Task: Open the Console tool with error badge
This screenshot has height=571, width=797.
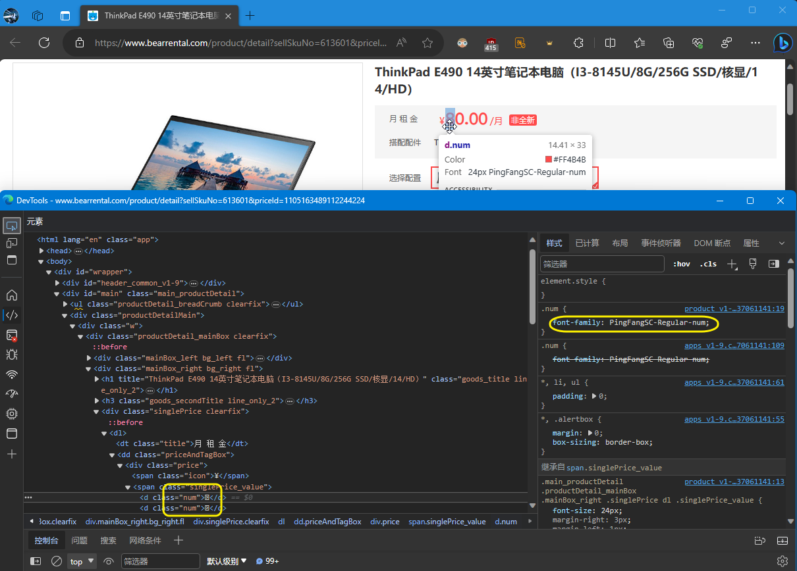Action: click(x=12, y=335)
